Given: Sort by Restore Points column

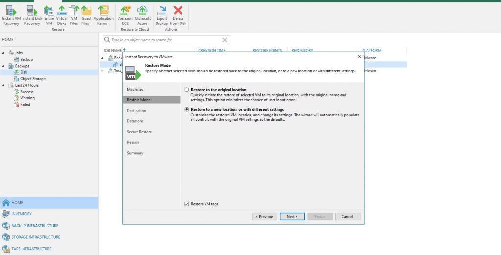Looking at the screenshot, I should click(267, 50).
